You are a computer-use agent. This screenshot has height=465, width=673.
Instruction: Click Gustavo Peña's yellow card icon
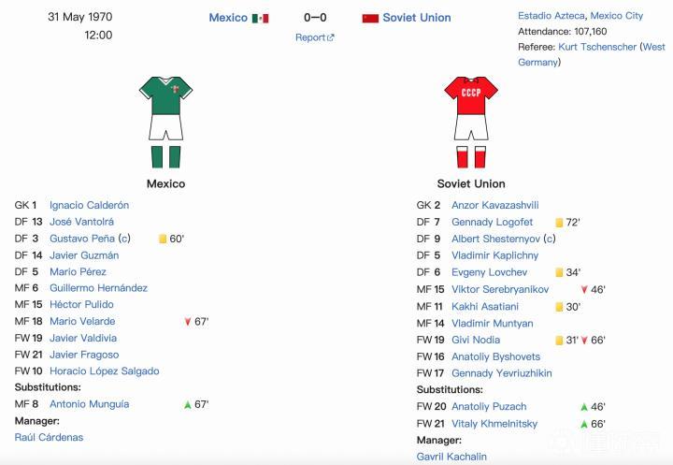(x=163, y=239)
